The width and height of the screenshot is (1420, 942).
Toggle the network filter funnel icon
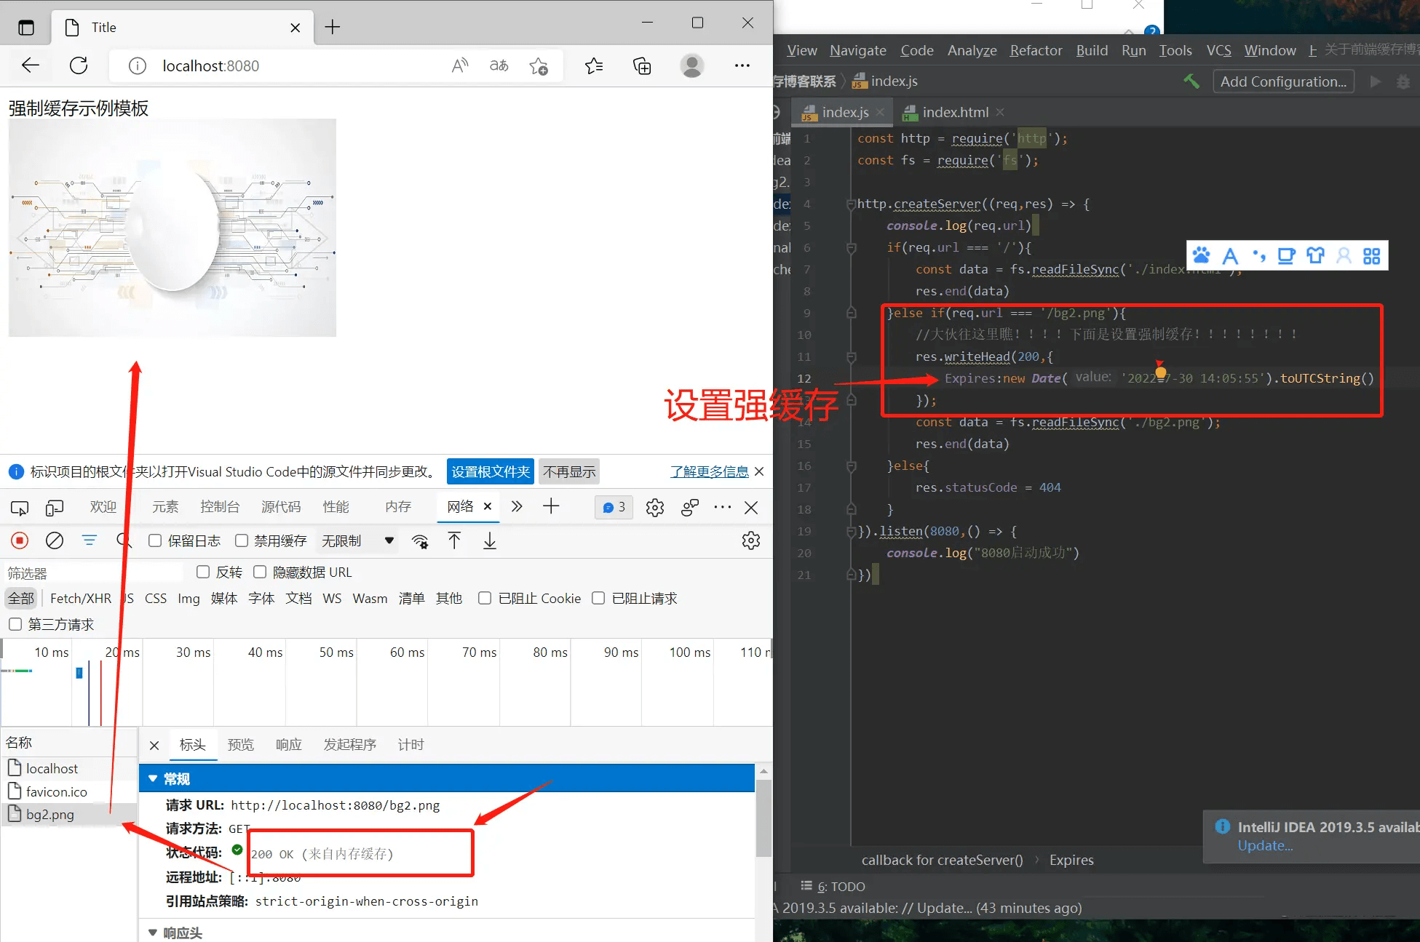pos(89,540)
